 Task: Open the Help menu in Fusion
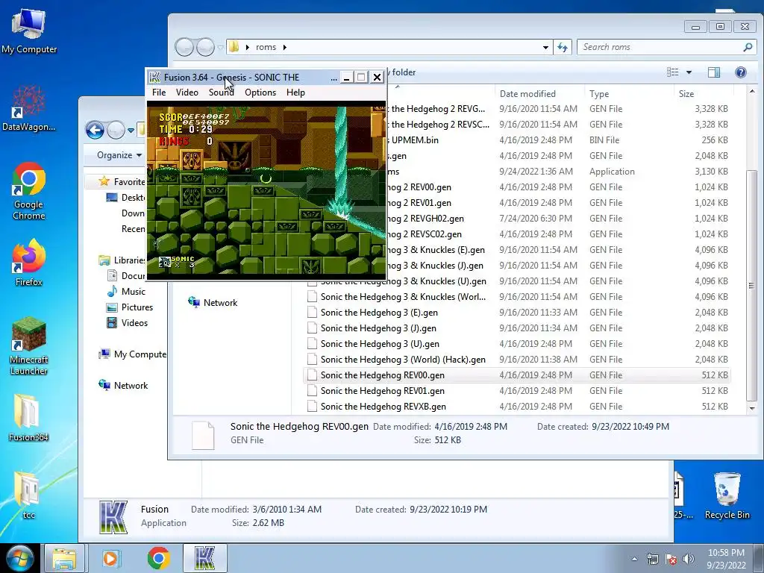click(295, 93)
